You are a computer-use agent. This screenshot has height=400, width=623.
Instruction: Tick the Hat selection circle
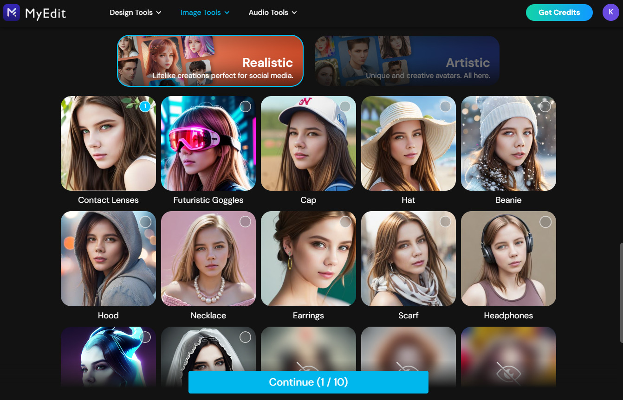point(445,107)
